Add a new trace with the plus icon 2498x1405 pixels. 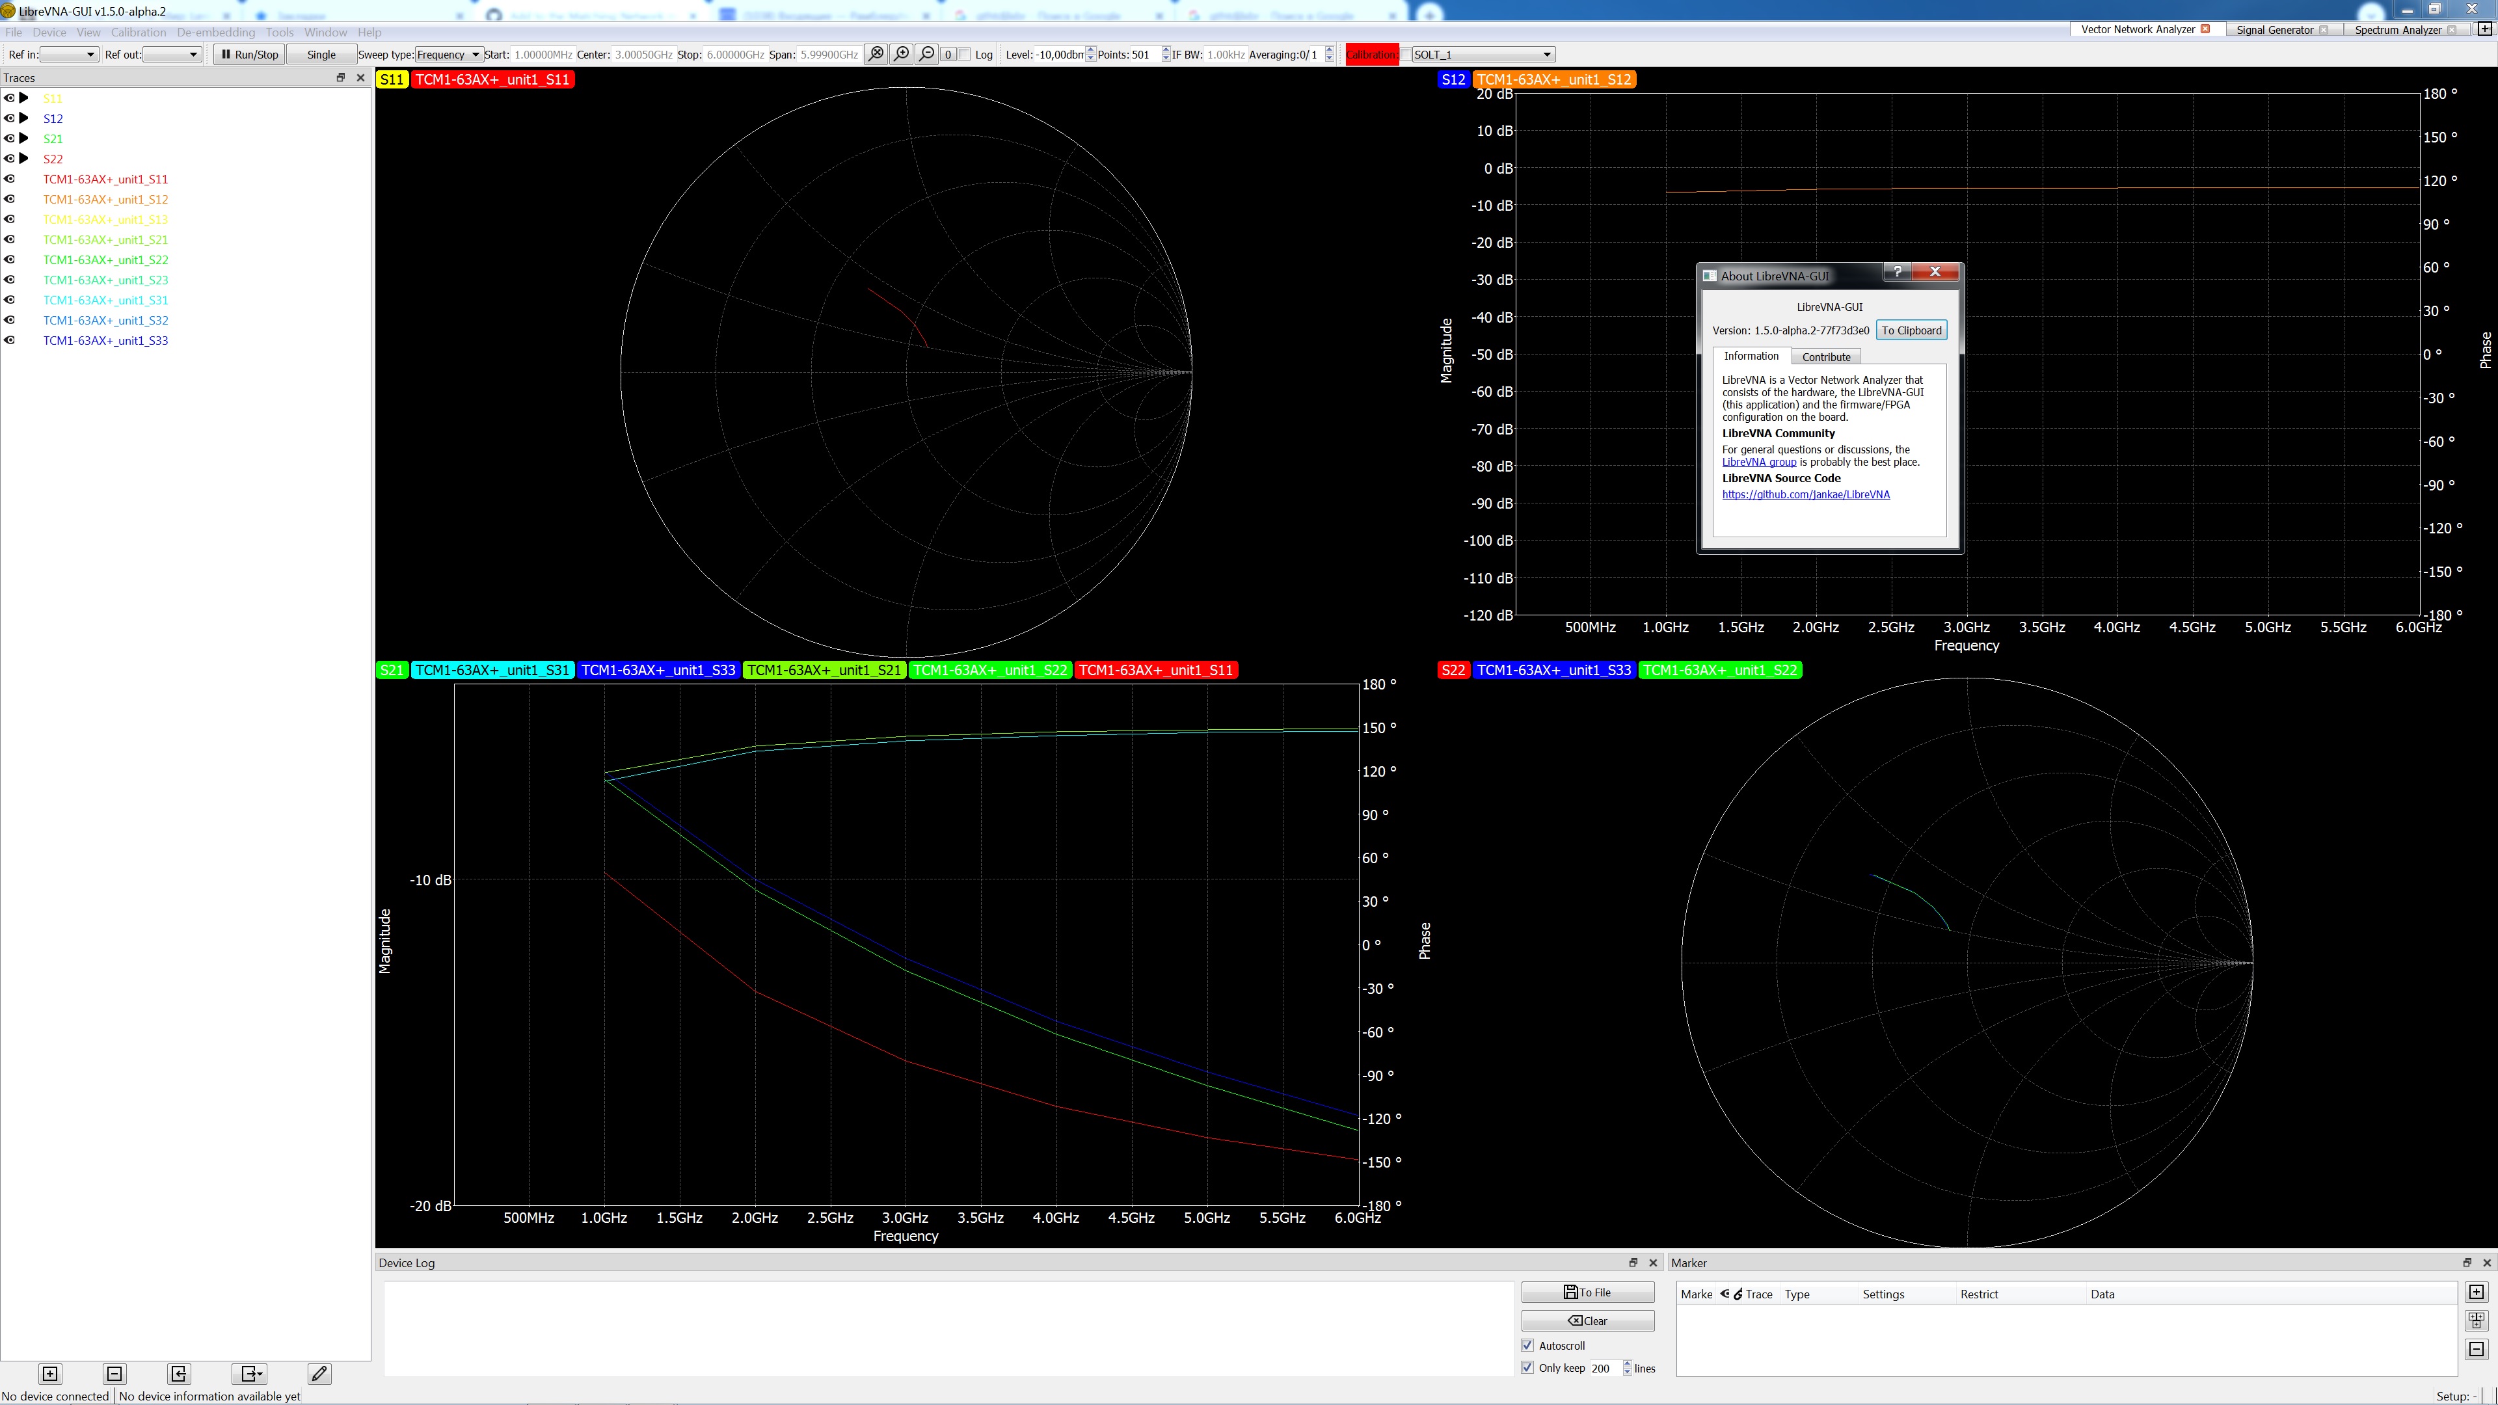(51, 1374)
